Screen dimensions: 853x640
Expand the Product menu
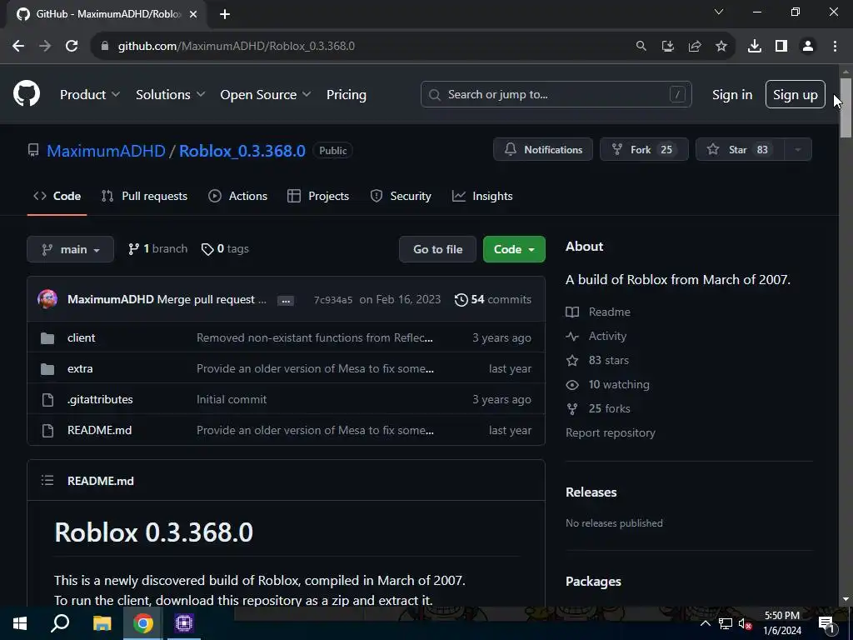pos(90,95)
